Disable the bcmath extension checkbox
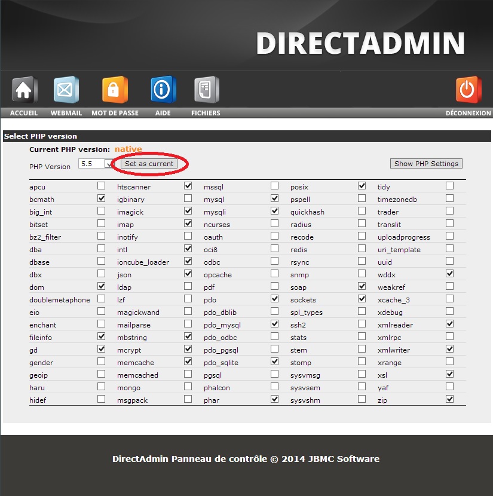 (101, 198)
